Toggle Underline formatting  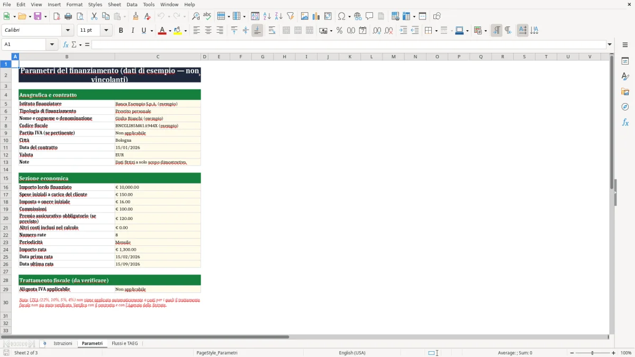144,31
